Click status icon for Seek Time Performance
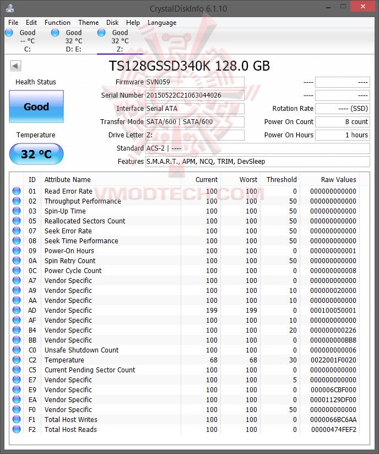This screenshot has height=454, width=379. pyautogui.click(x=17, y=241)
